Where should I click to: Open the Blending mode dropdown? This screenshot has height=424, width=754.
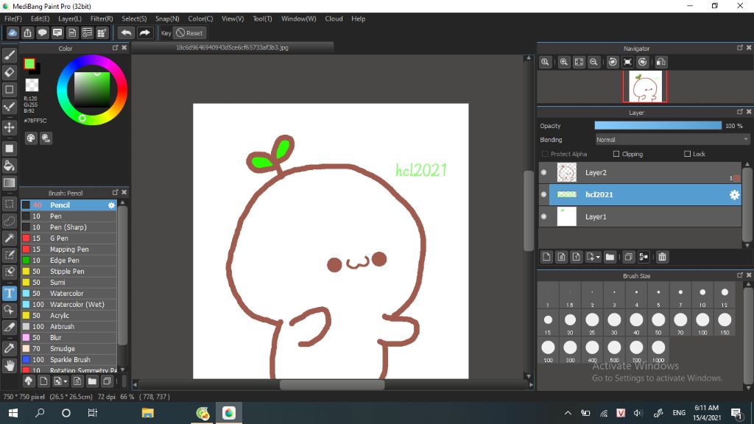672,140
